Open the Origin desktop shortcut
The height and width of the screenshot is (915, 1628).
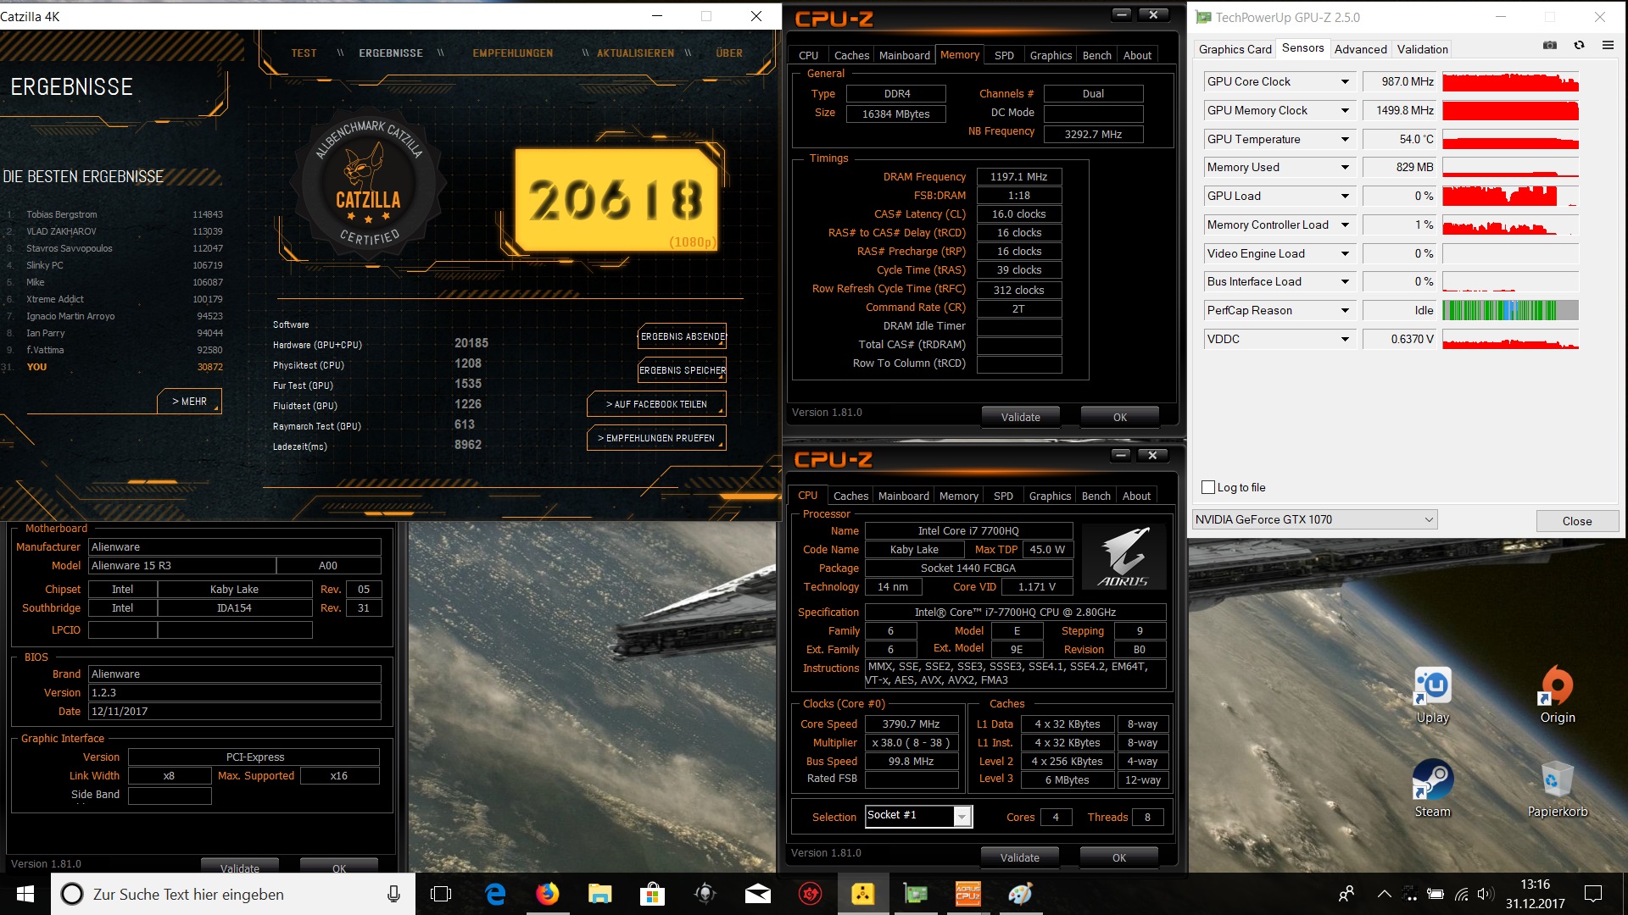[x=1558, y=696]
